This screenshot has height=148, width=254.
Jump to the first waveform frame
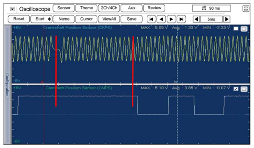152,19
